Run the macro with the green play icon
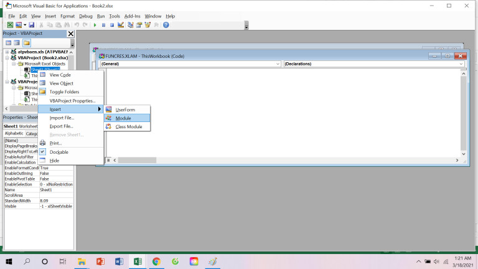This screenshot has height=269, width=478. pyautogui.click(x=95, y=25)
